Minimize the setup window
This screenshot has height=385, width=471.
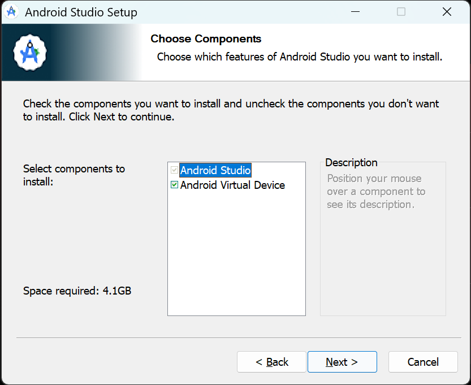355,12
